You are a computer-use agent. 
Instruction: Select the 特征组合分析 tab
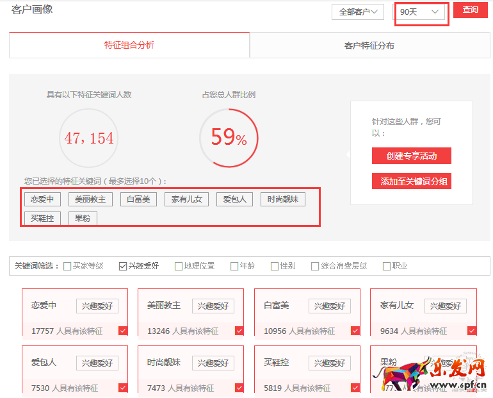click(x=129, y=46)
